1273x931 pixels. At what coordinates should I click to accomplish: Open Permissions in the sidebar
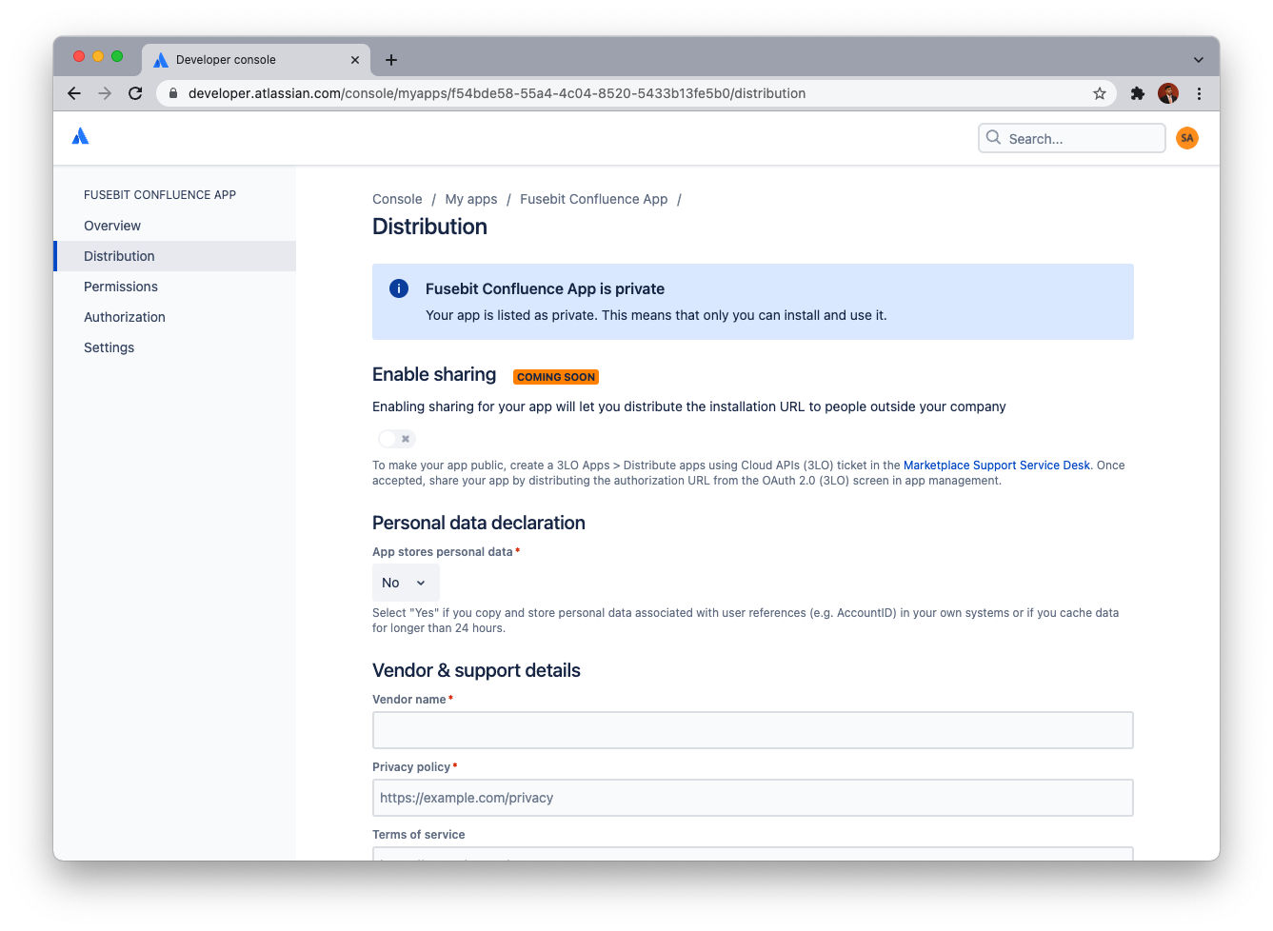[x=175, y=287]
